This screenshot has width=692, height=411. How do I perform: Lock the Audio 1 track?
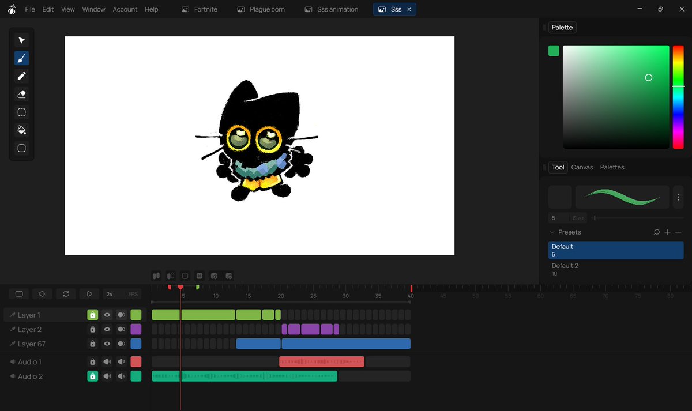coord(92,362)
